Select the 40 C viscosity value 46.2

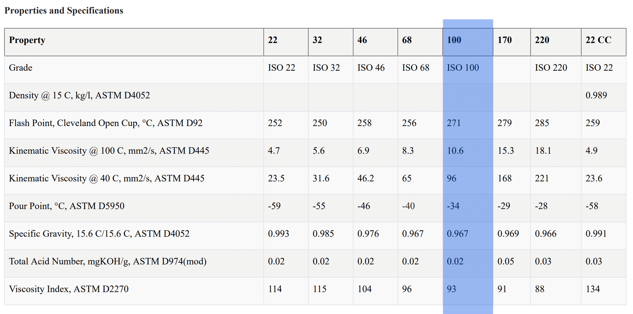point(366,178)
